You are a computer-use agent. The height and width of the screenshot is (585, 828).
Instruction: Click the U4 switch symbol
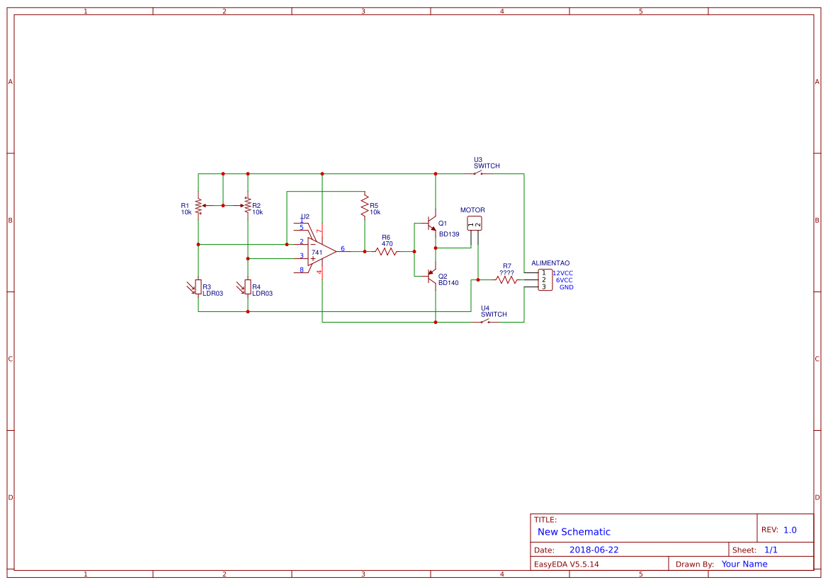coord(486,321)
